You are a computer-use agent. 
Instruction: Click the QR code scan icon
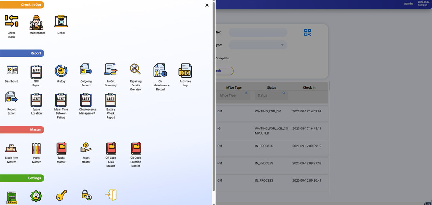pyautogui.click(x=308, y=32)
